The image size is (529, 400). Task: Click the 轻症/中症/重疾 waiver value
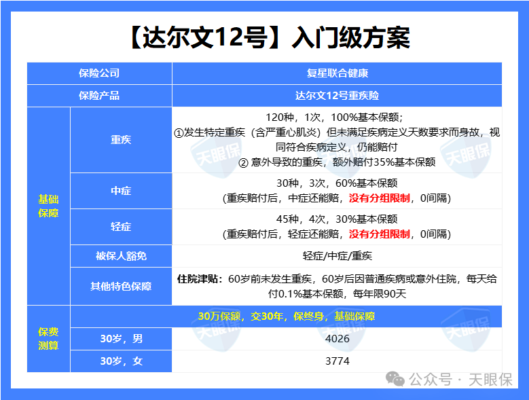(x=337, y=256)
